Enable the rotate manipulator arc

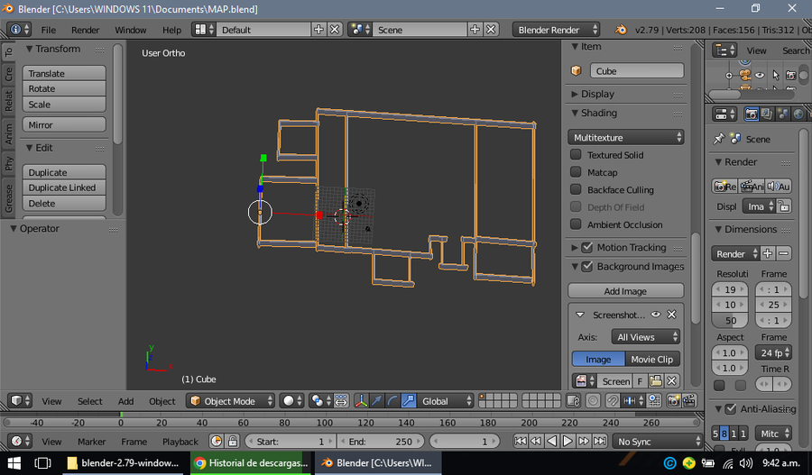coord(392,400)
